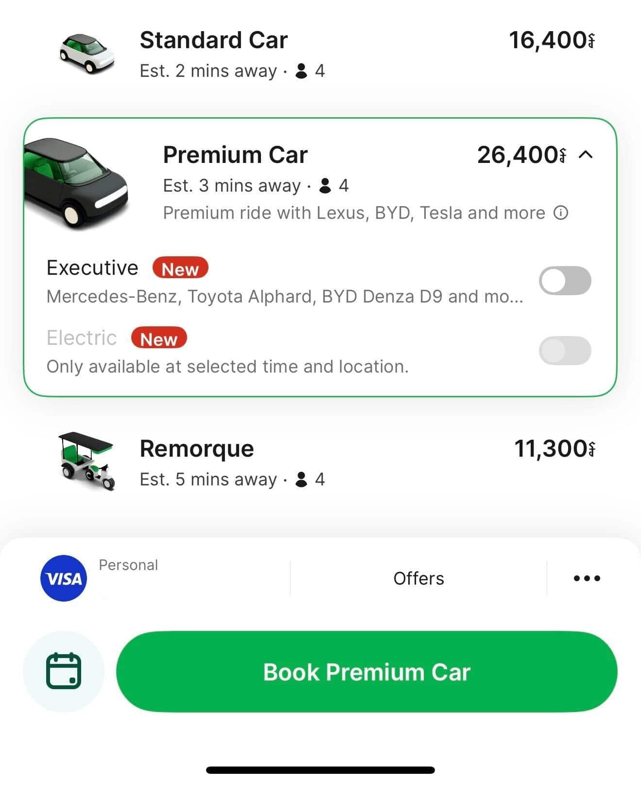The image size is (641, 785).
Task: Select the Standard Car ride option
Action: [x=214, y=41]
